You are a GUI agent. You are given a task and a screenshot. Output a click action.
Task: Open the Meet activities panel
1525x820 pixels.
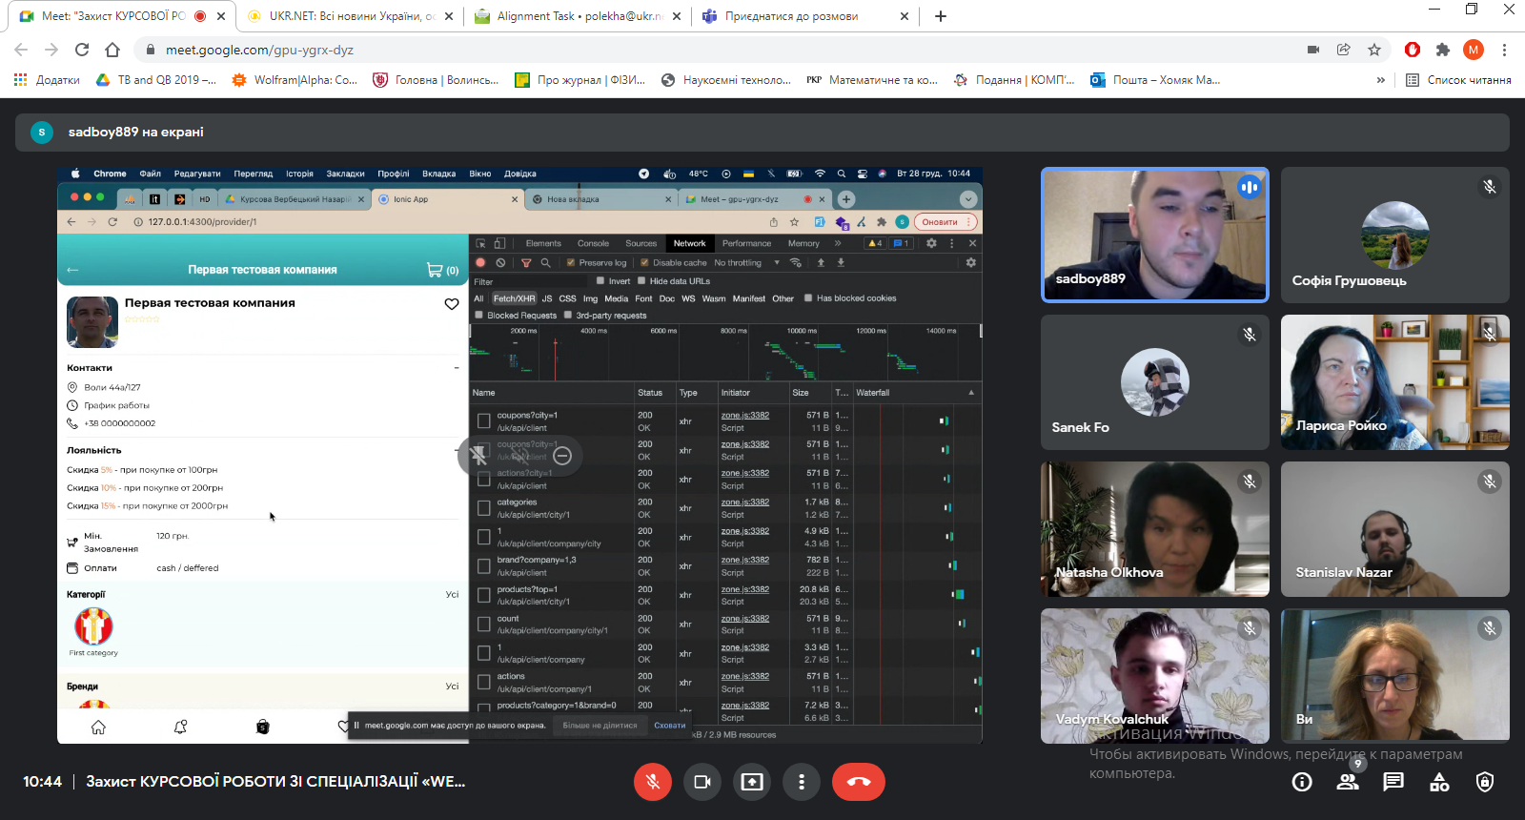point(1439,782)
